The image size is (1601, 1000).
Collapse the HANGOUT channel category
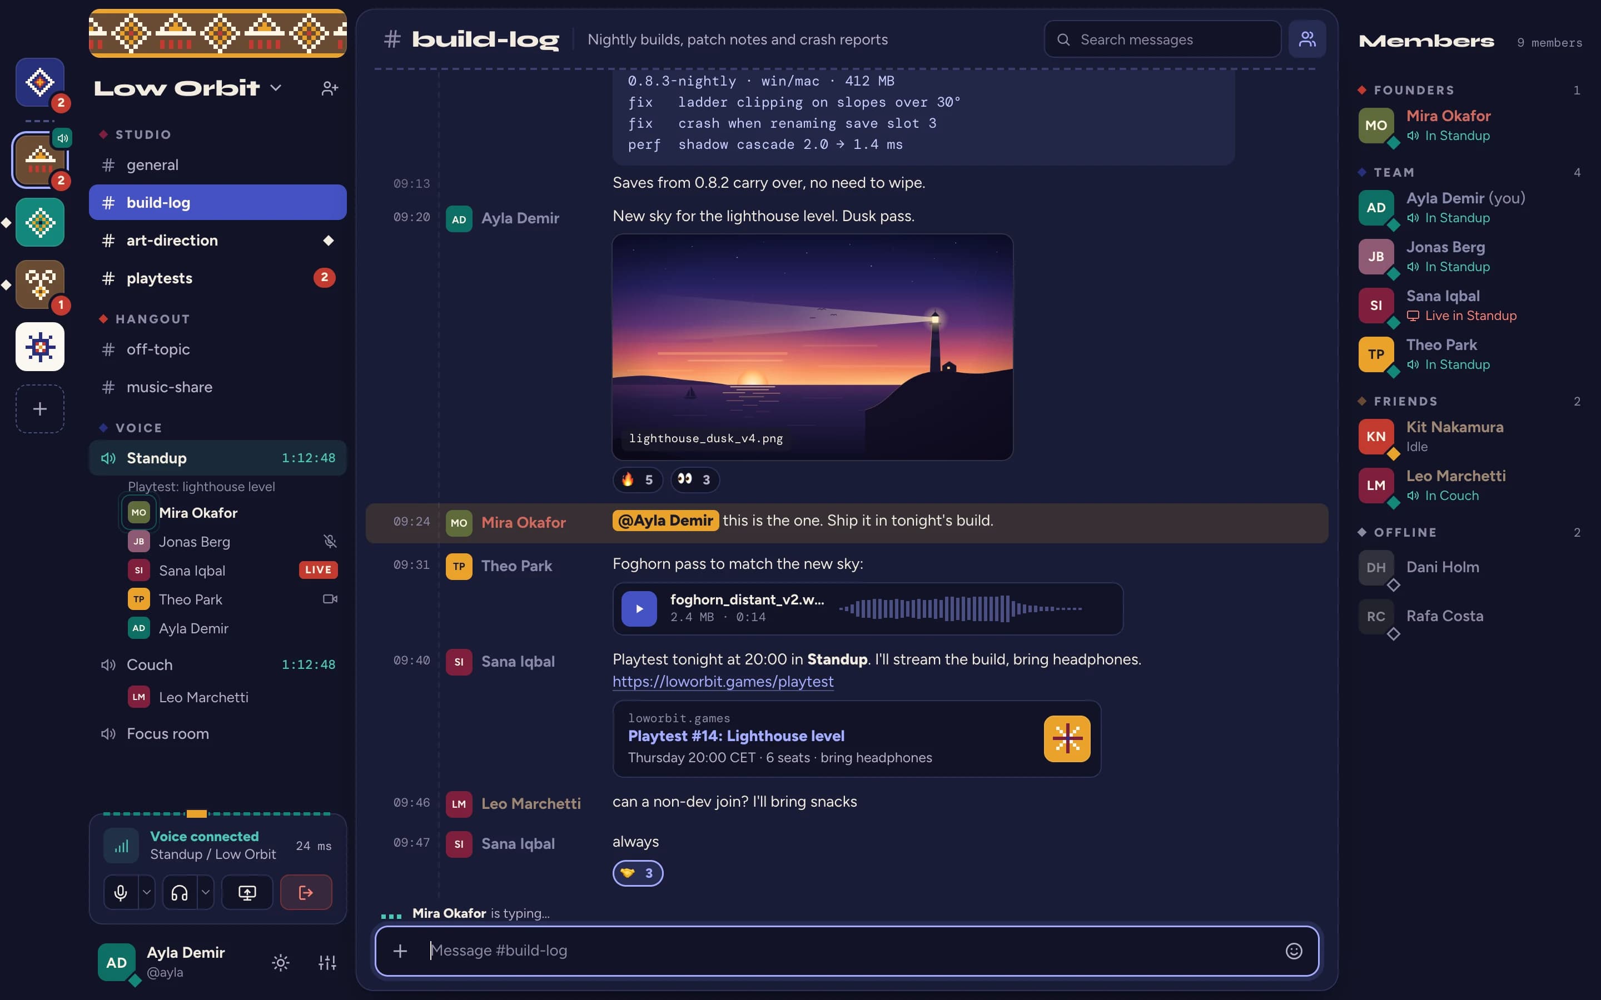(x=144, y=319)
